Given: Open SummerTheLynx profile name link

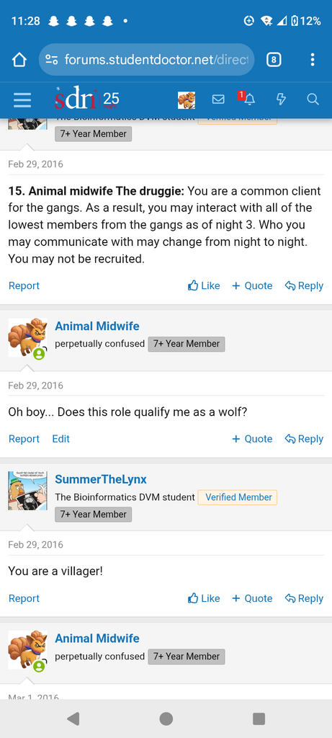Looking at the screenshot, I should click(x=101, y=479).
